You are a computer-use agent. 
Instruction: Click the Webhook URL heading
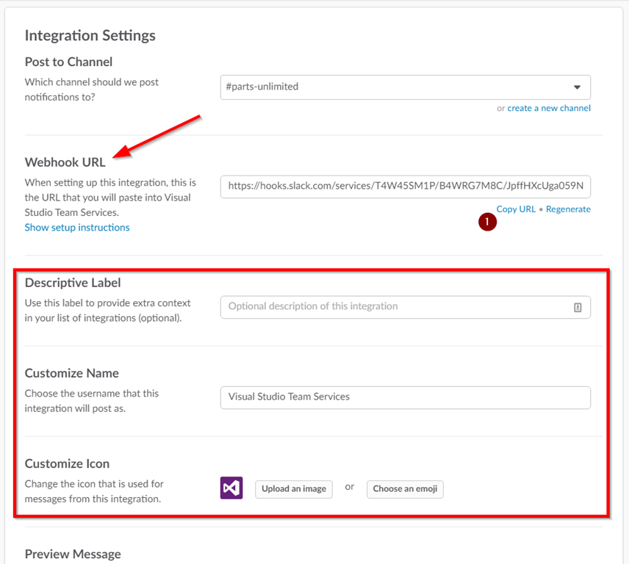(x=65, y=162)
